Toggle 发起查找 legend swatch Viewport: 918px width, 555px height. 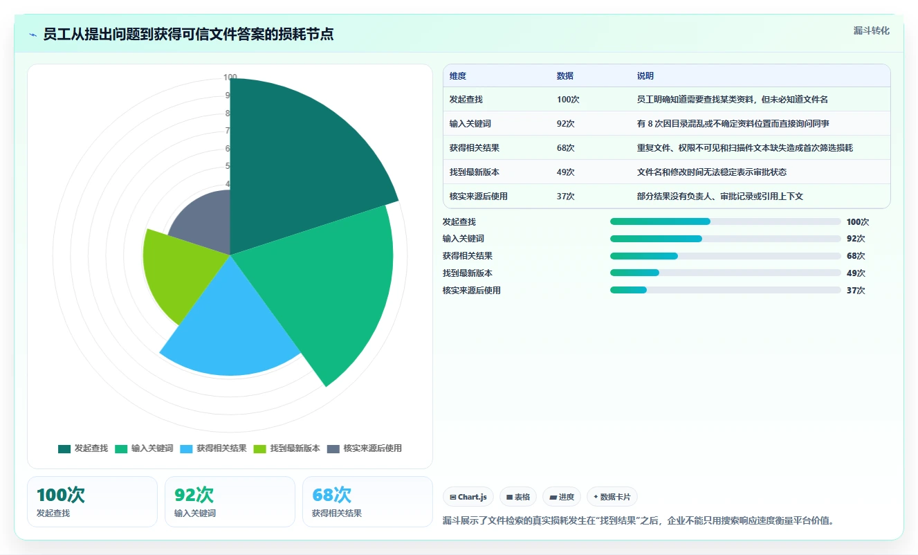click(x=64, y=448)
